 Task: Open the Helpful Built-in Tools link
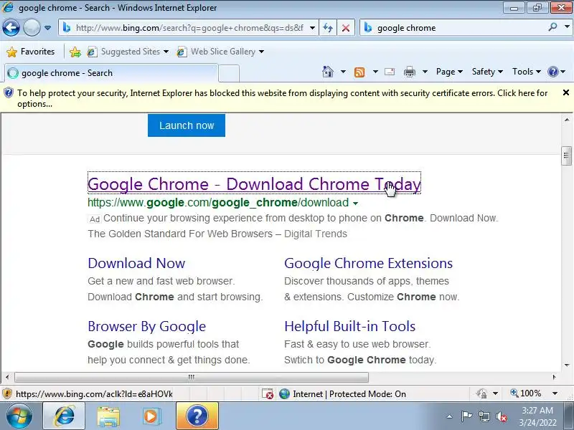[350, 326]
